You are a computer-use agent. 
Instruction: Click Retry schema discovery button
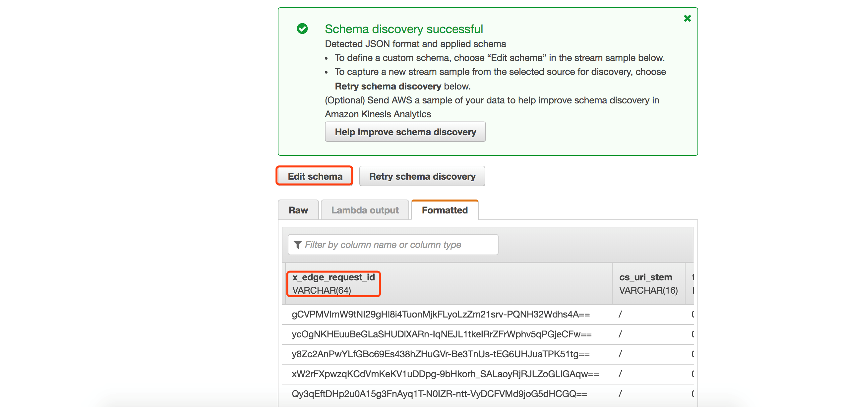coord(422,176)
